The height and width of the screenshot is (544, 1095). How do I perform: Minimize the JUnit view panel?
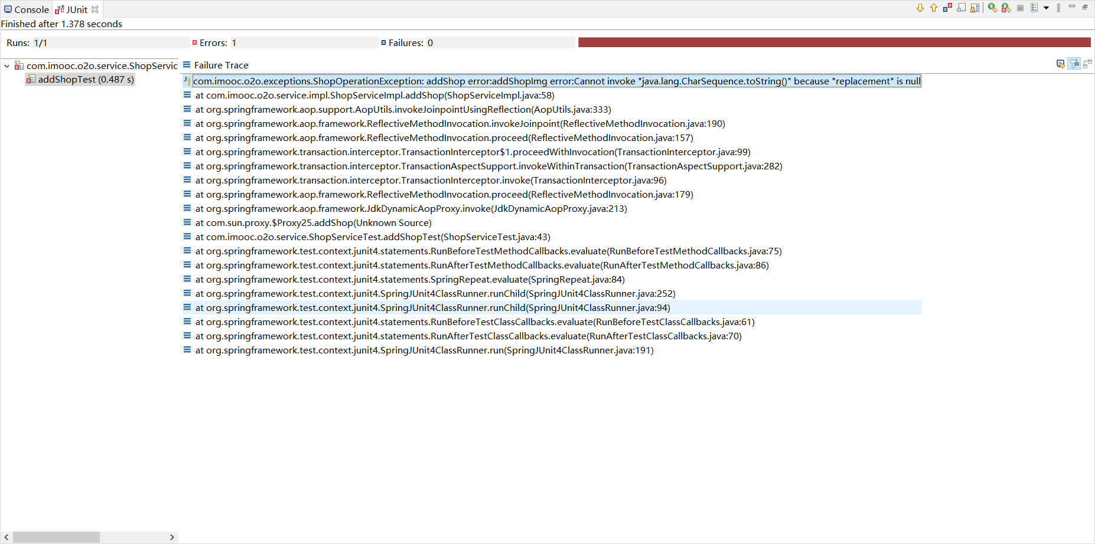click(1072, 6)
